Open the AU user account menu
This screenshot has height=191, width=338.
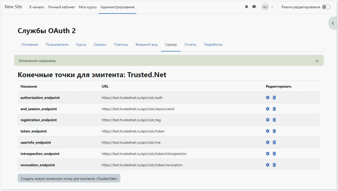pyautogui.click(x=265, y=7)
